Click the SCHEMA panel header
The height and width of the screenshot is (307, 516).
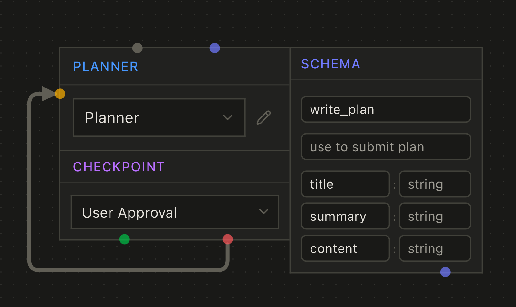[x=331, y=64]
